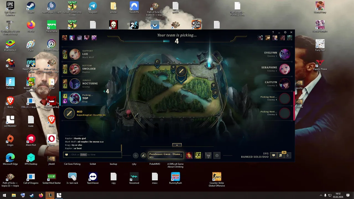Select the Nocturne jungle champion portrait
Screen dimensions: 354x199
pyautogui.click(x=75, y=84)
